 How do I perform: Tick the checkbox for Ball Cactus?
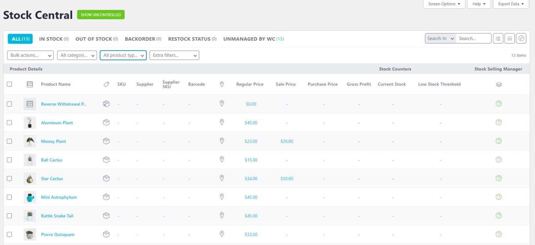click(x=9, y=160)
